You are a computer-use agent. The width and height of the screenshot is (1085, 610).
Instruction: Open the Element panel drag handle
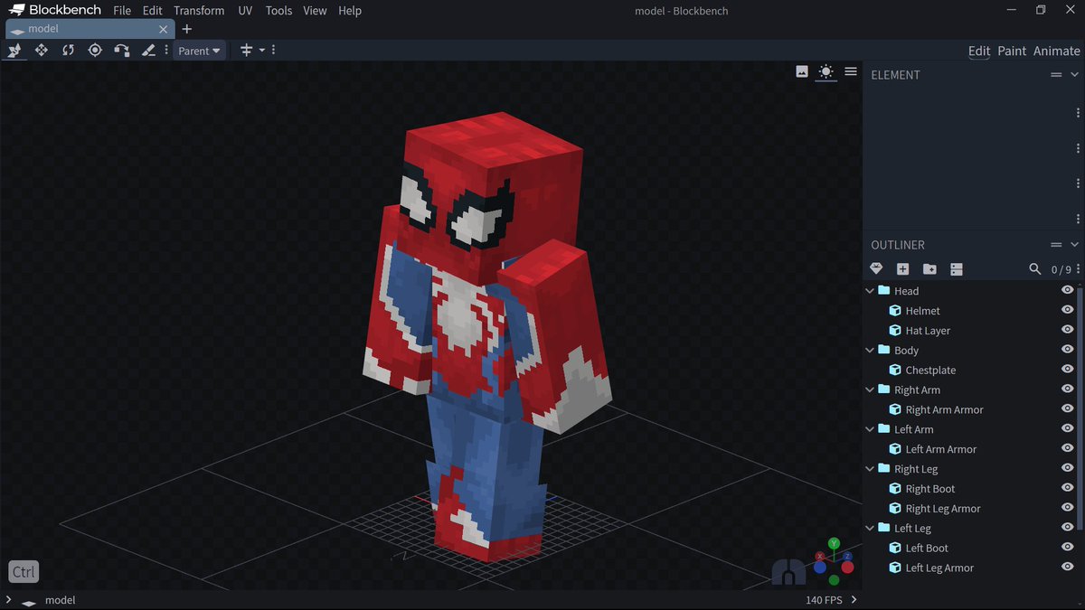point(1055,75)
